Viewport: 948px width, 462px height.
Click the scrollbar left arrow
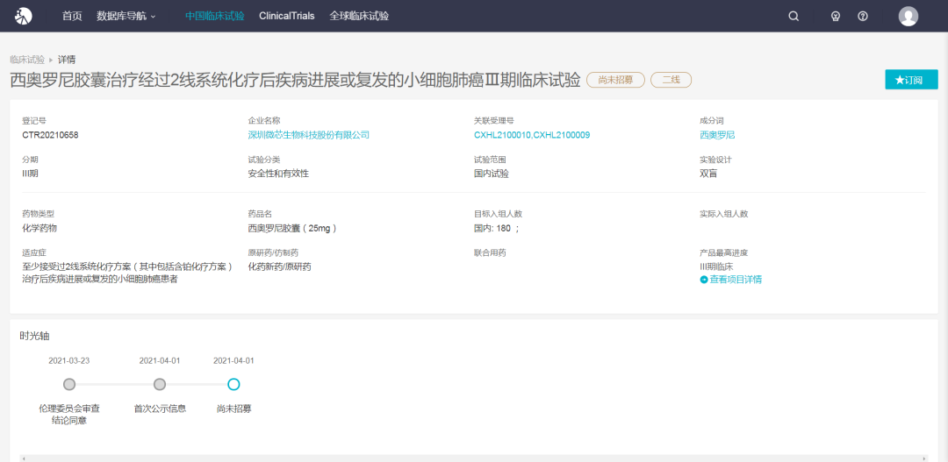(24, 458)
